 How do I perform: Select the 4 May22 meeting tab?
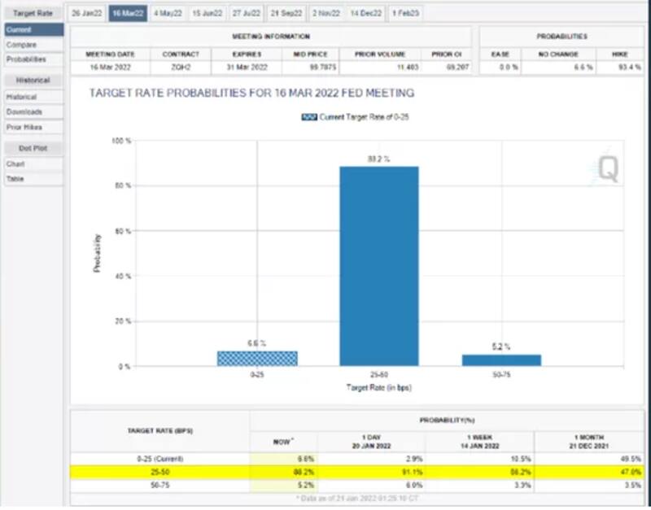168,13
